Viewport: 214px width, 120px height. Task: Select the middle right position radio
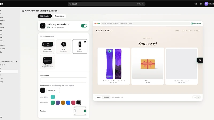(85, 111)
